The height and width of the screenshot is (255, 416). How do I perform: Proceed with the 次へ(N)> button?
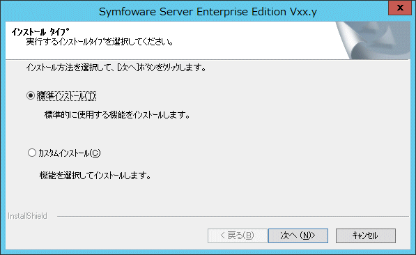pyautogui.click(x=298, y=235)
